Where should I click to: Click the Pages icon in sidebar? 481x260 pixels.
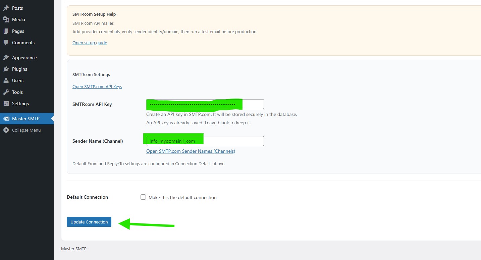(x=6, y=31)
